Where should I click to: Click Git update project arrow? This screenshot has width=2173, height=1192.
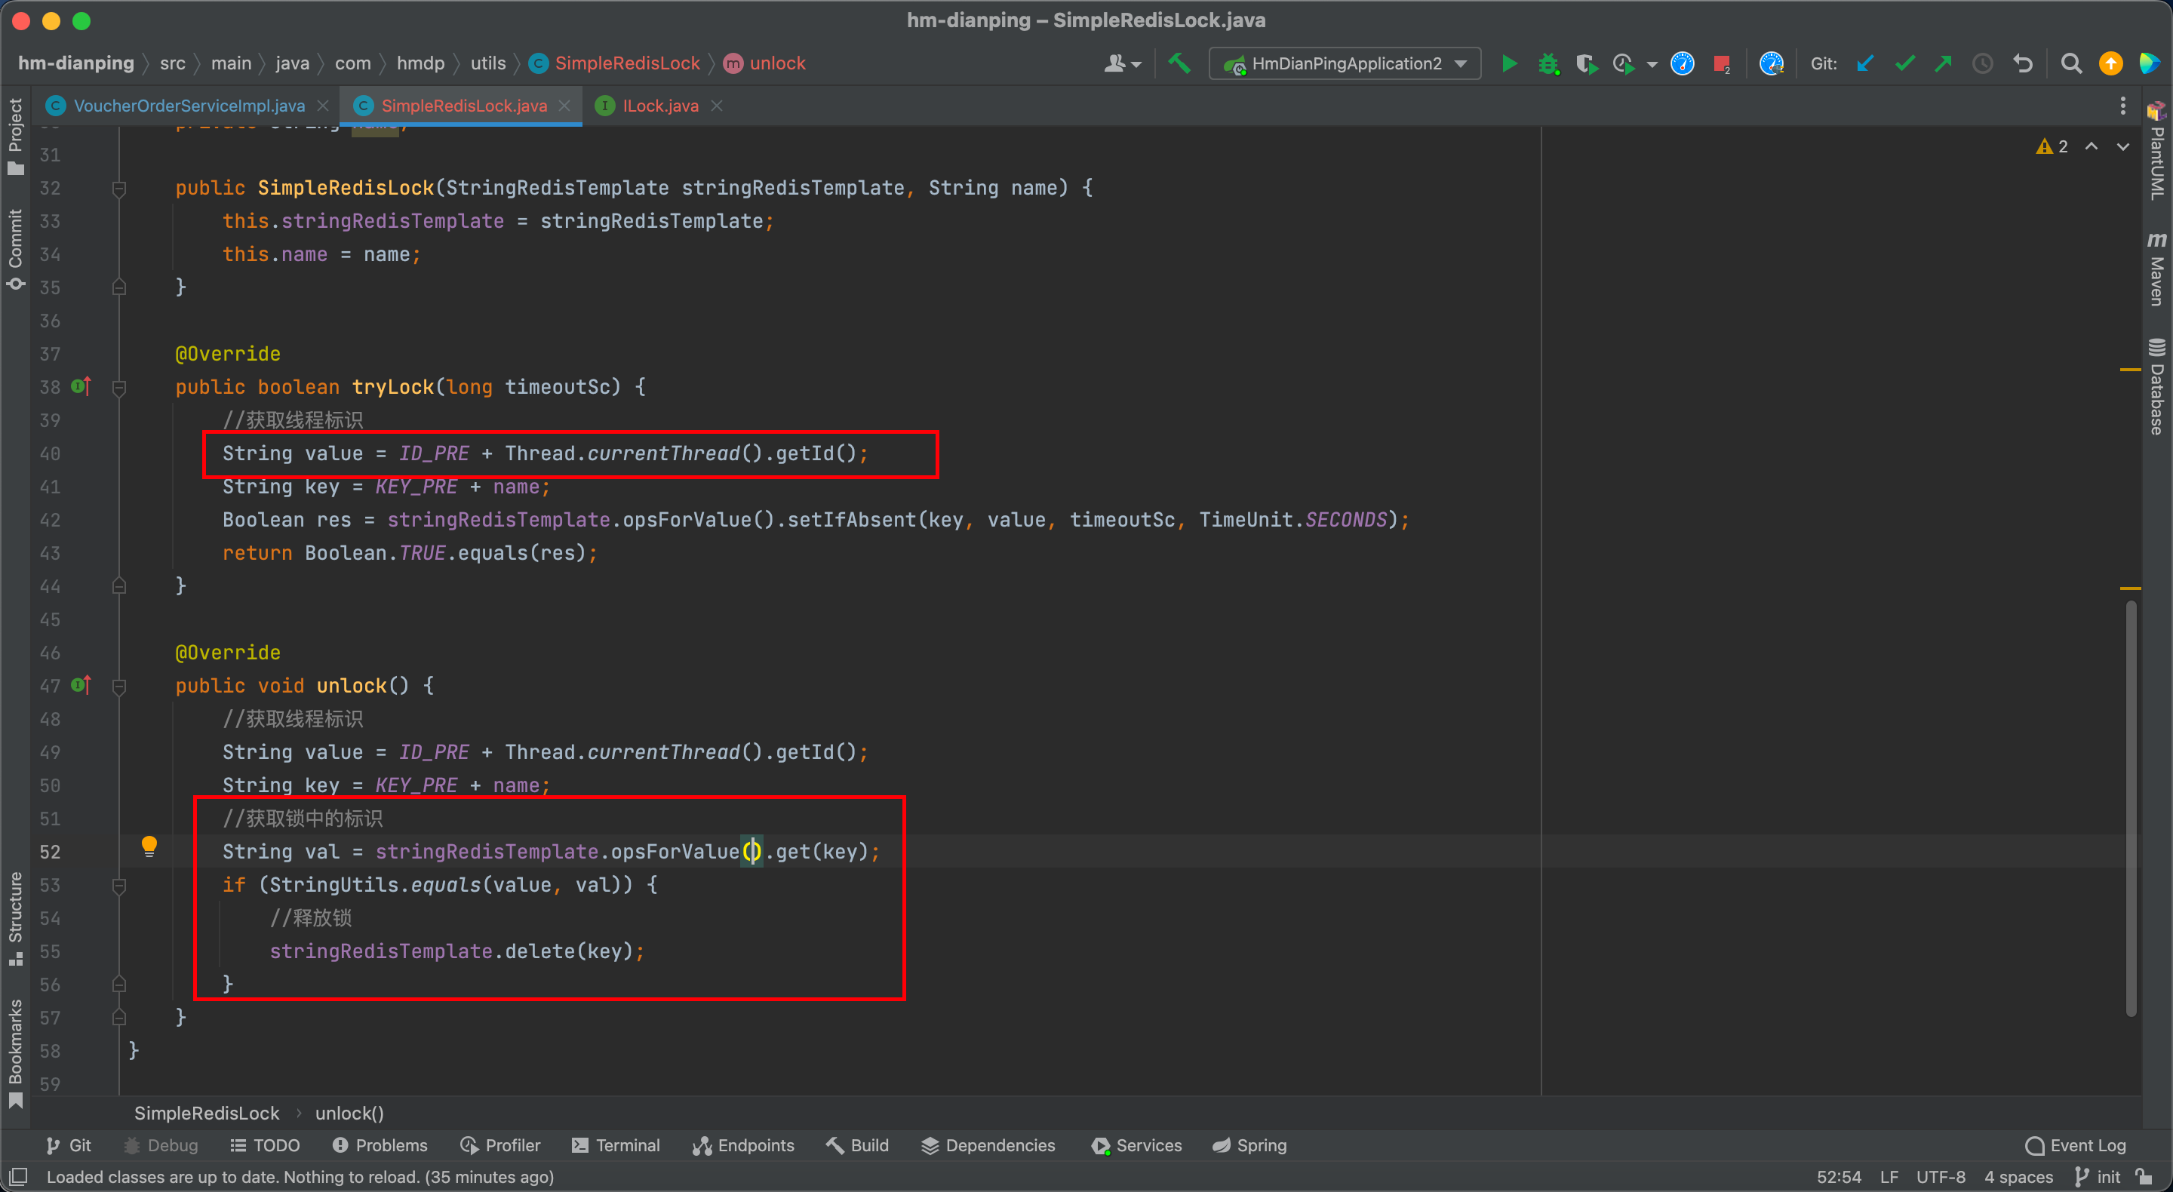1865,63
